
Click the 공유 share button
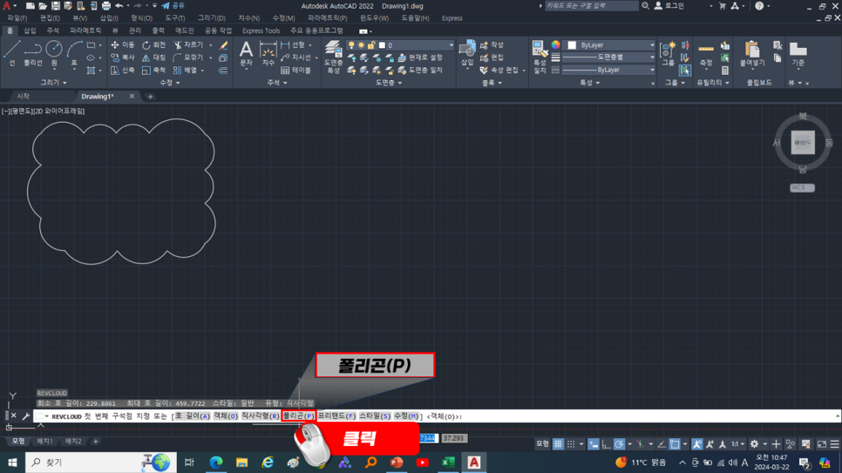click(173, 6)
